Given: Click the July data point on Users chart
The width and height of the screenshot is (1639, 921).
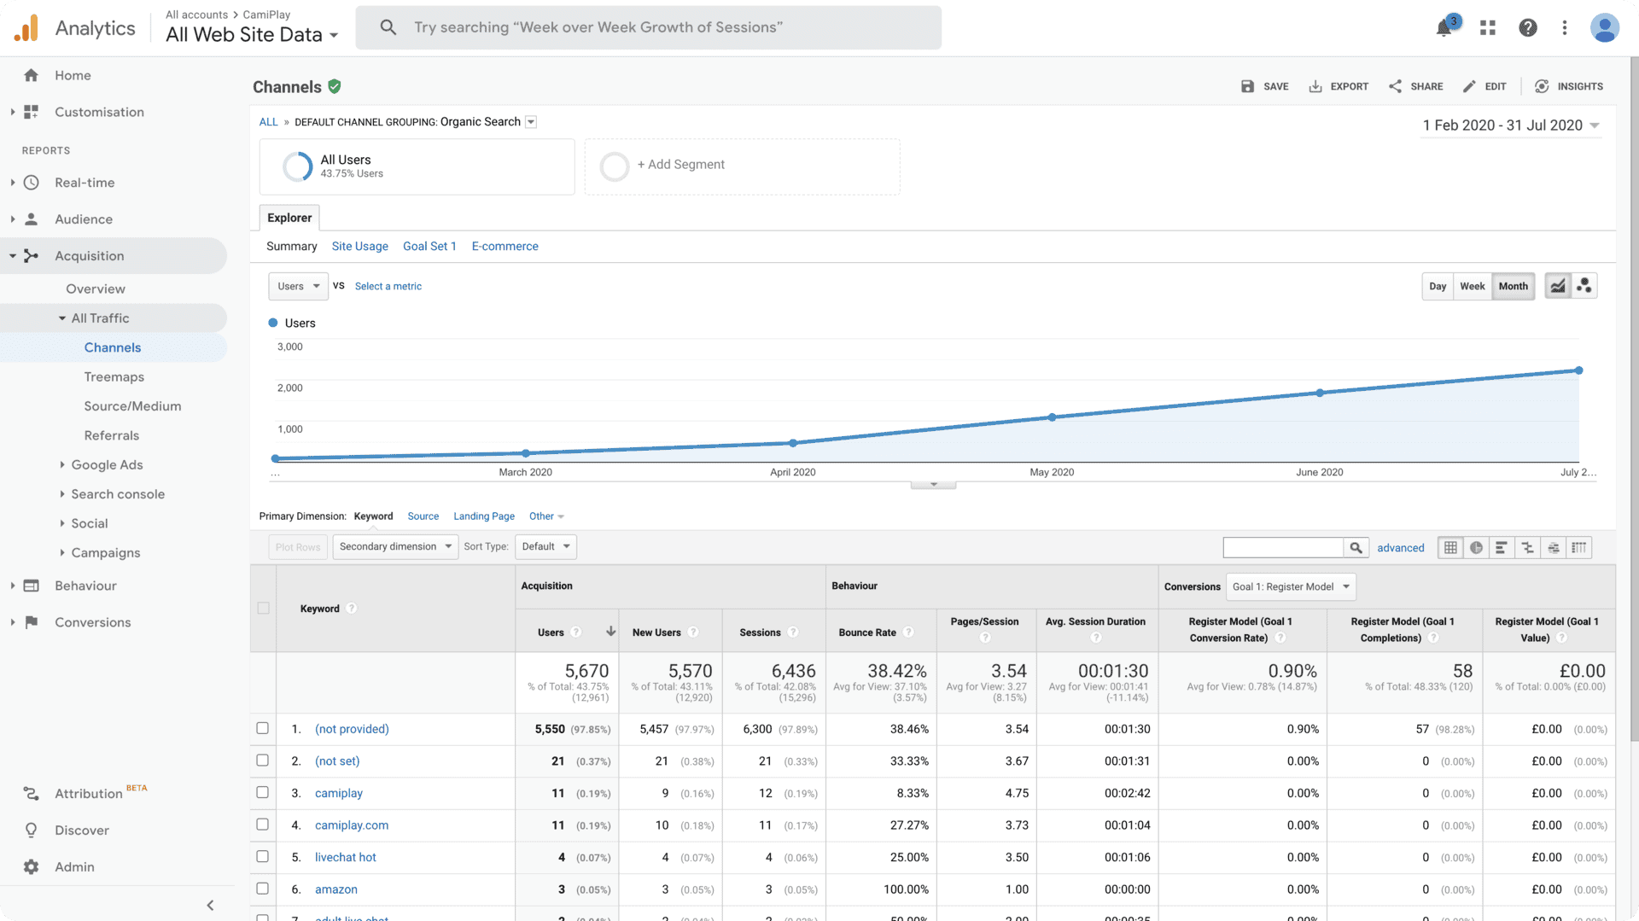Looking at the screenshot, I should [x=1578, y=370].
